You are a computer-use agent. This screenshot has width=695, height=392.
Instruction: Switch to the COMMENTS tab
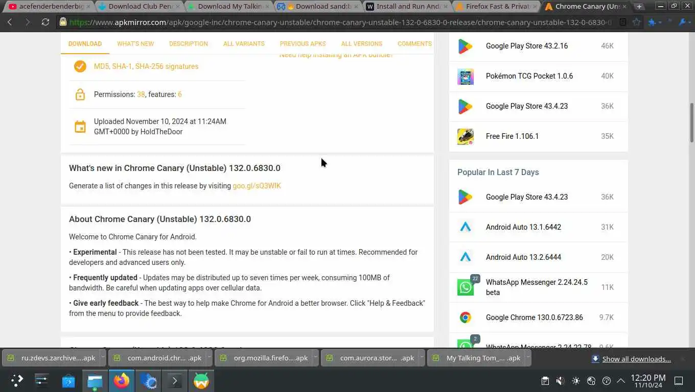pyautogui.click(x=414, y=44)
